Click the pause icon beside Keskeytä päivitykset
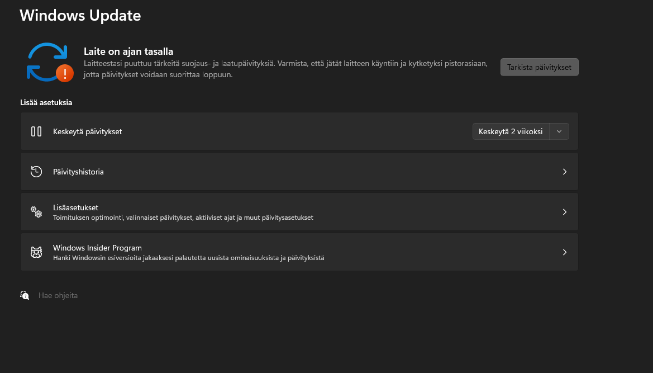653x373 pixels. 36,131
